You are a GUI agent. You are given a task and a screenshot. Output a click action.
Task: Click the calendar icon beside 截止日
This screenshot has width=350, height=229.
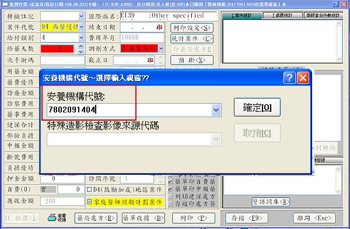[150, 60]
